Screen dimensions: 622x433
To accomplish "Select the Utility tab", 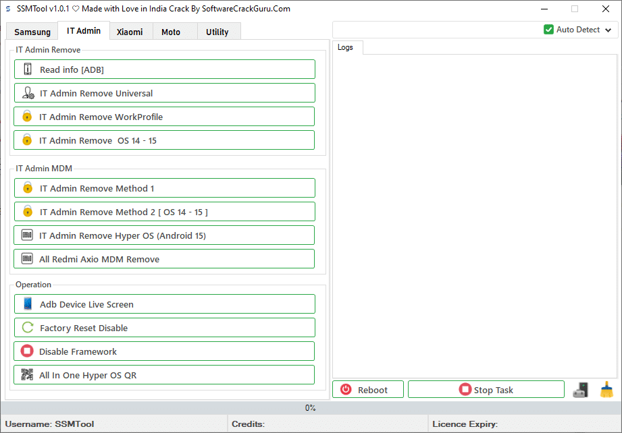I will click(218, 31).
